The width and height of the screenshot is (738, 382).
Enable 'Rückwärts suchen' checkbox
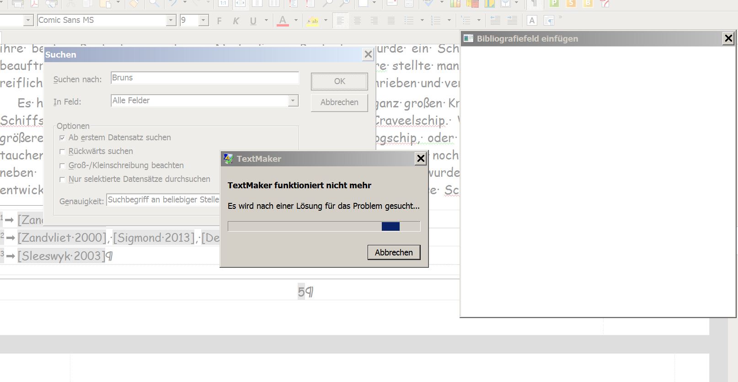pyautogui.click(x=63, y=152)
